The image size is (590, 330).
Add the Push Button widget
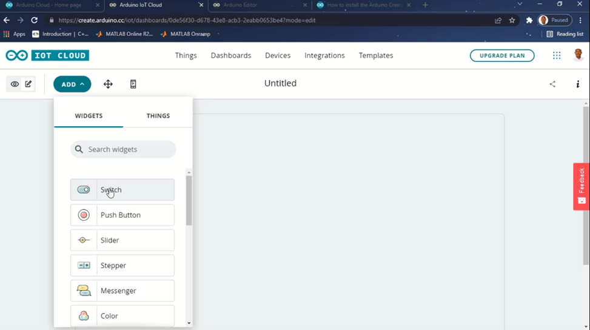point(122,215)
